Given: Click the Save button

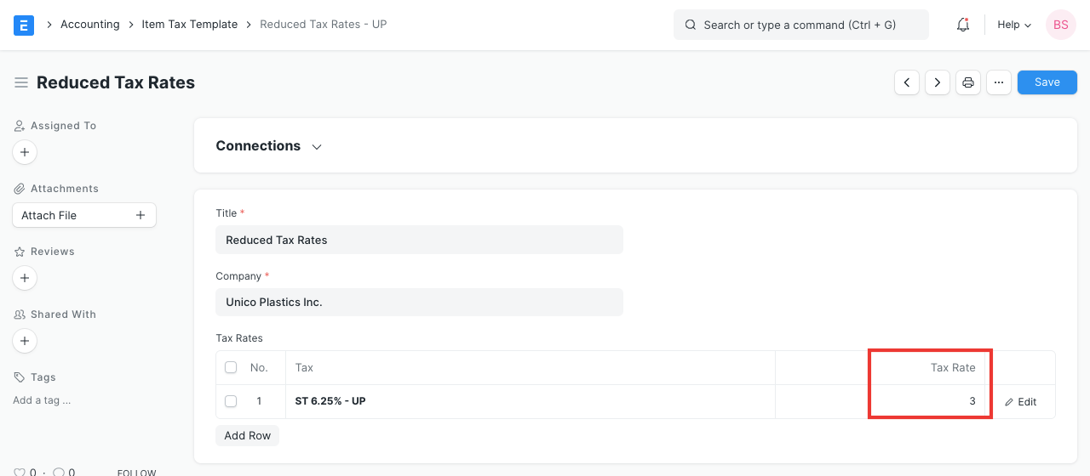Looking at the screenshot, I should (x=1047, y=82).
